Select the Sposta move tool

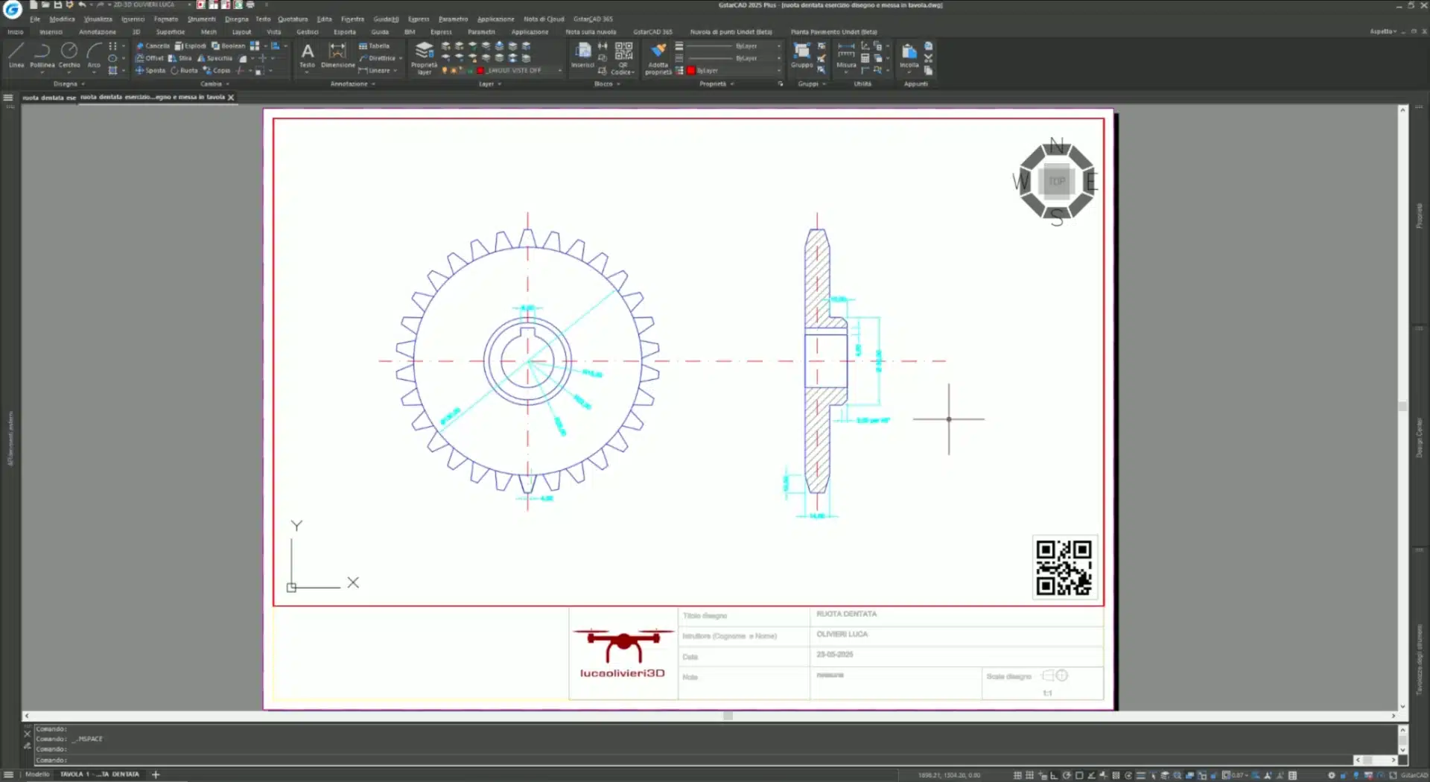click(150, 71)
